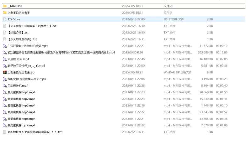Click the video icon of the top2.mp4 file
The image size is (251, 168).
5,99
